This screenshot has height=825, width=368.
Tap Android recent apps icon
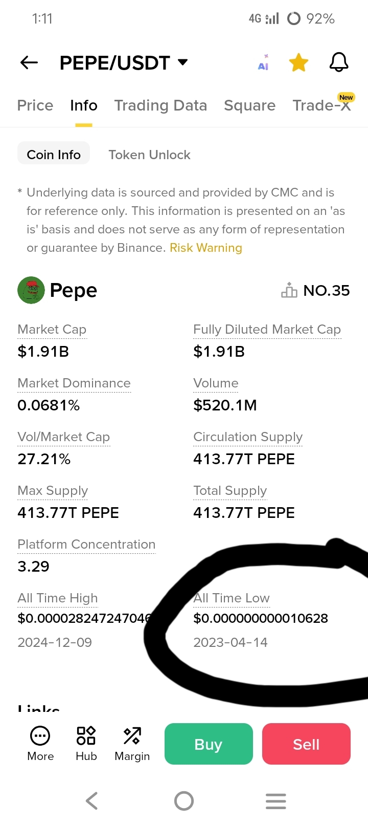[276, 801]
